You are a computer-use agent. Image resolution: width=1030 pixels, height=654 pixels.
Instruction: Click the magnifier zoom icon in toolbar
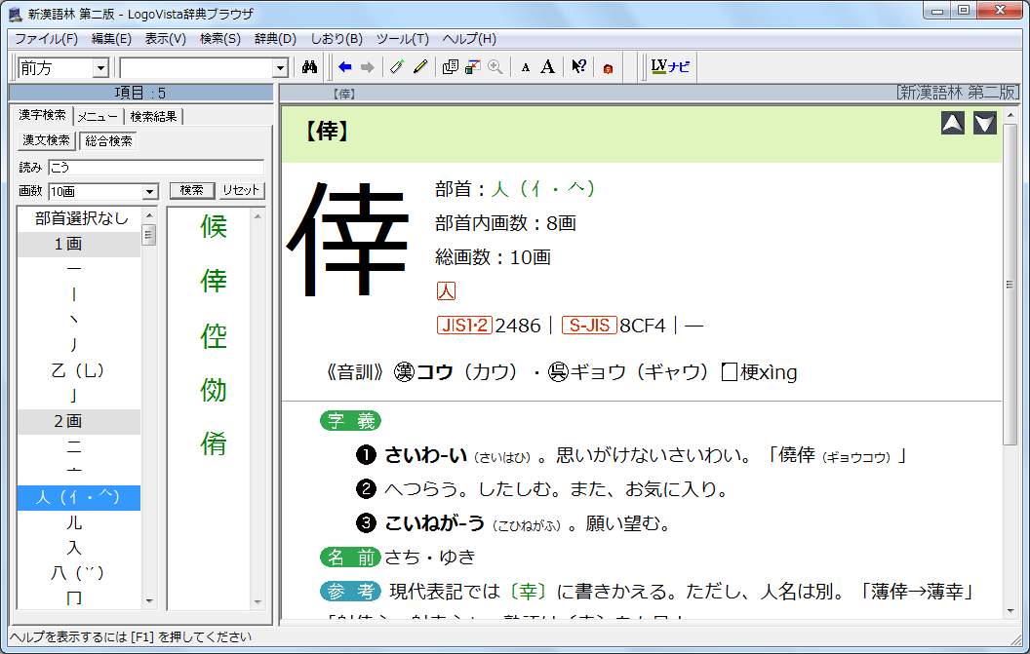(495, 67)
